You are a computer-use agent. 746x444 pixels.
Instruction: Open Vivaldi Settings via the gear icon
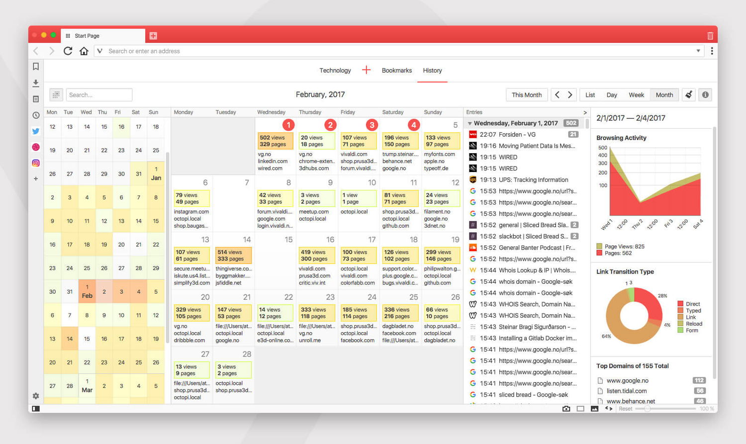35,396
